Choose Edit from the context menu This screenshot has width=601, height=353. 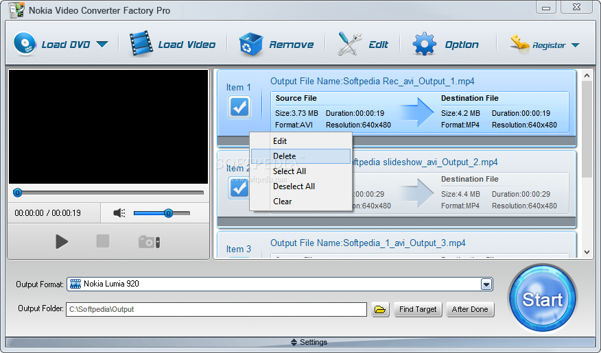(301, 141)
